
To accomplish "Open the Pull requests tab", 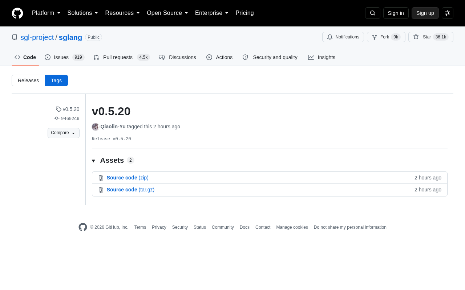I will tap(122, 57).
